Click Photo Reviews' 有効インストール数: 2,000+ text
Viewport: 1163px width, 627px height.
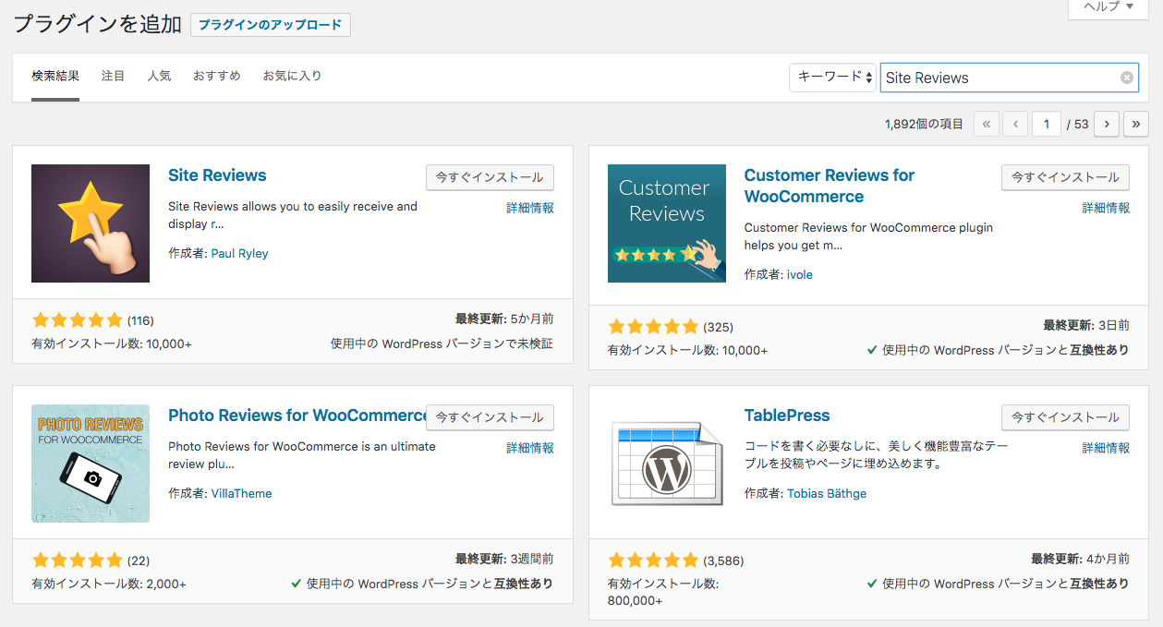click(109, 584)
